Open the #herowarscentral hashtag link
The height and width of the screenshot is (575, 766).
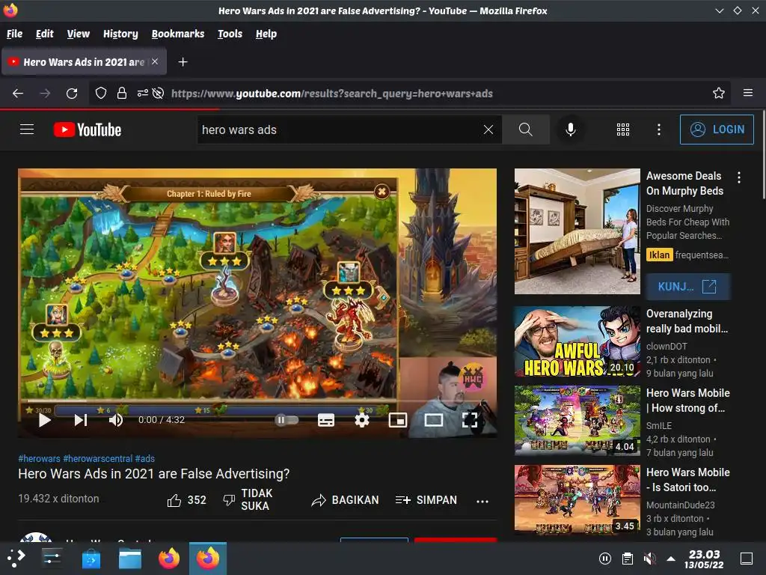[98, 459]
